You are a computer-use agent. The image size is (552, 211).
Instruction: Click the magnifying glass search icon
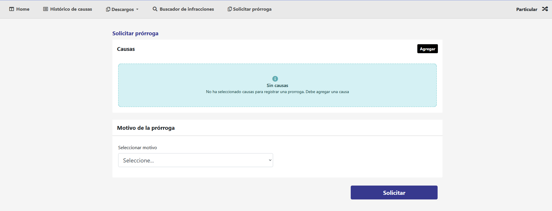pos(155,9)
